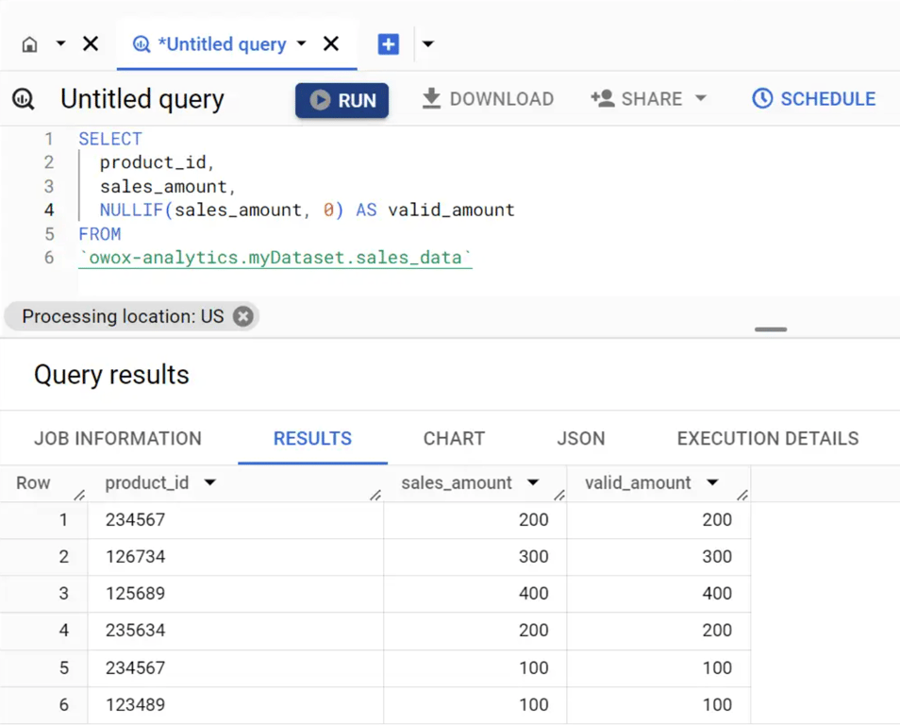Click sales_amount text on line 3
Screen dimensions: 900x725
163,187
